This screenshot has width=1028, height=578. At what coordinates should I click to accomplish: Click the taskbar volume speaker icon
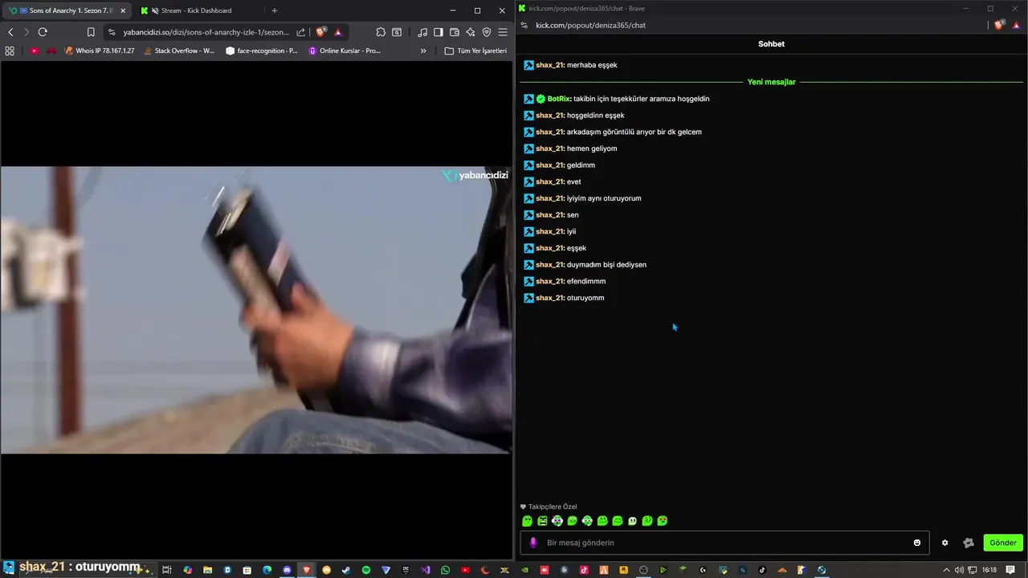(x=958, y=570)
